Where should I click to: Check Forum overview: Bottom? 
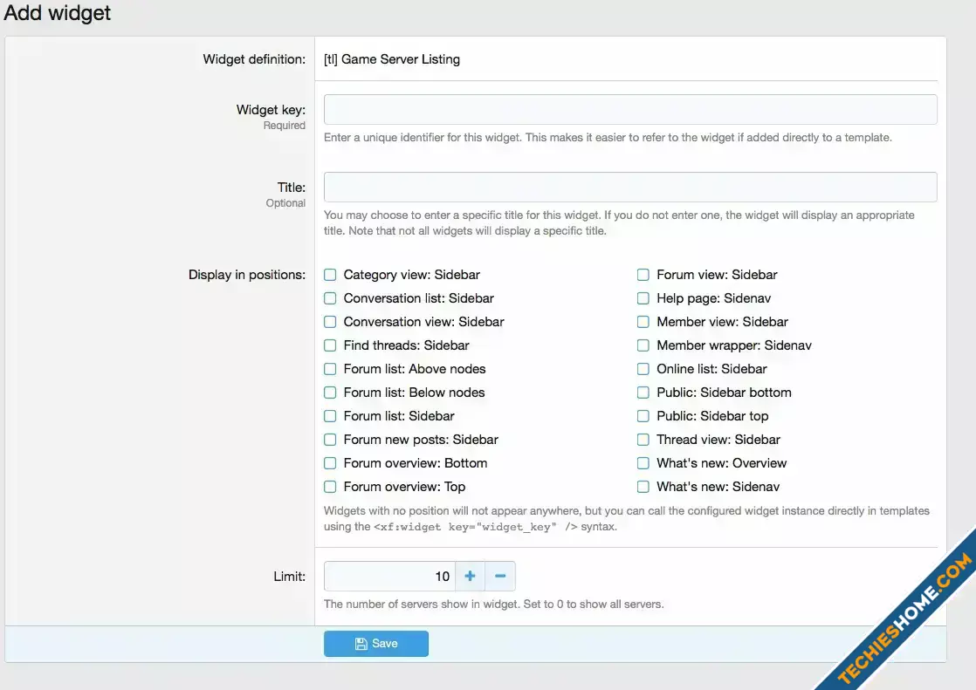(x=330, y=463)
